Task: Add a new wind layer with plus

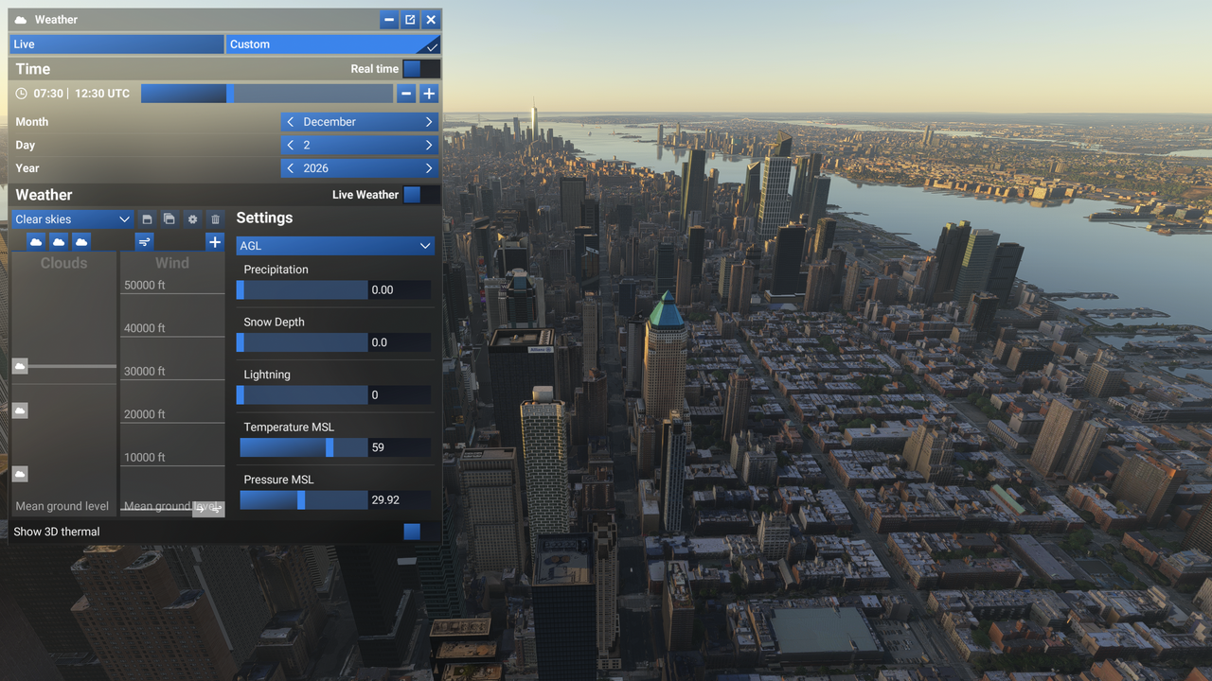Action: (215, 242)
